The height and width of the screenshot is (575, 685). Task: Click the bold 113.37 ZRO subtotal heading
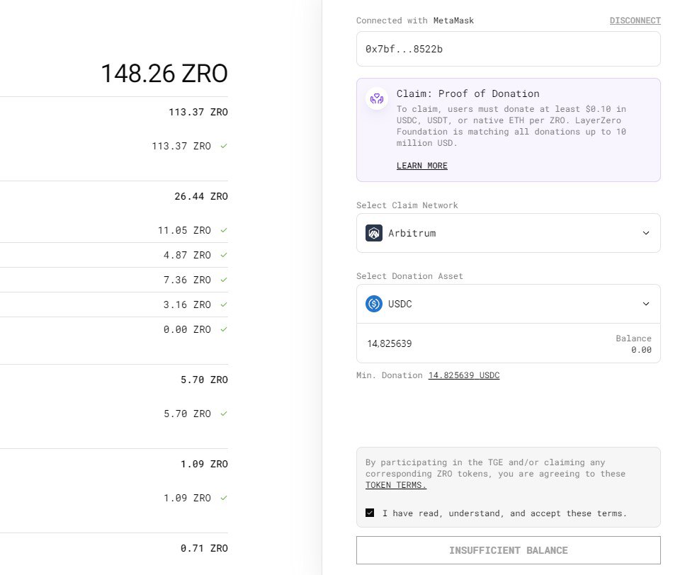[x=198, y=112]
